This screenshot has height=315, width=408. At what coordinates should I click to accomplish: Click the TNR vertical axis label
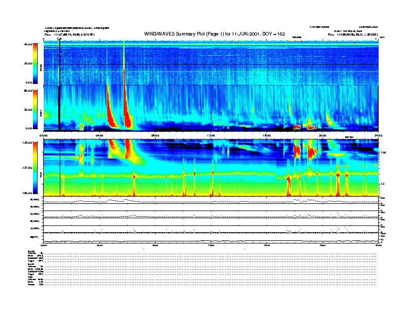[41, 176]
